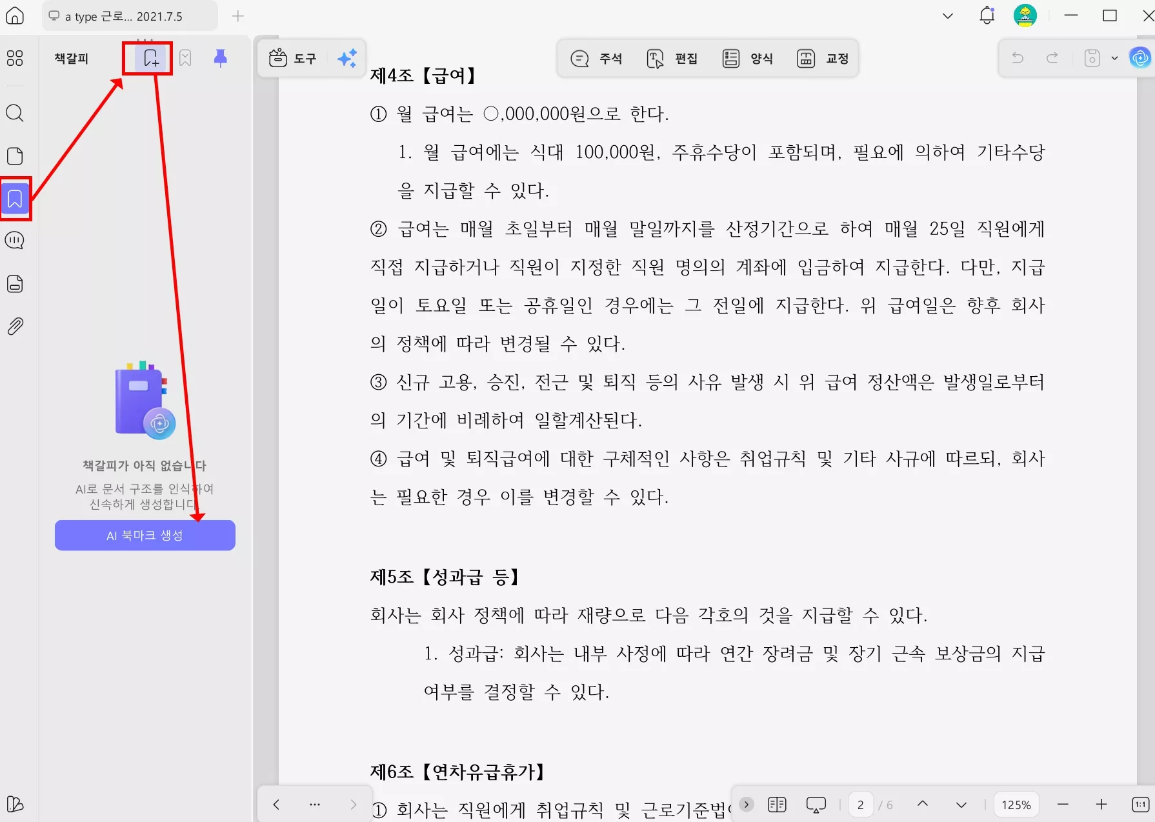1155x822 pixels.
Task: Pin the bookmark panel open
Action: [x=220, y=58]
